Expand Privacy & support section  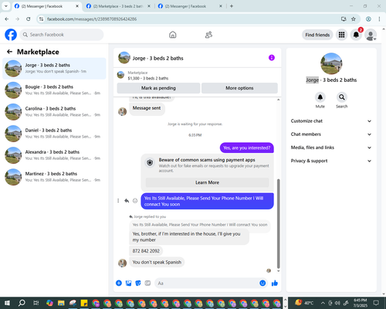[x=331, y=161]
